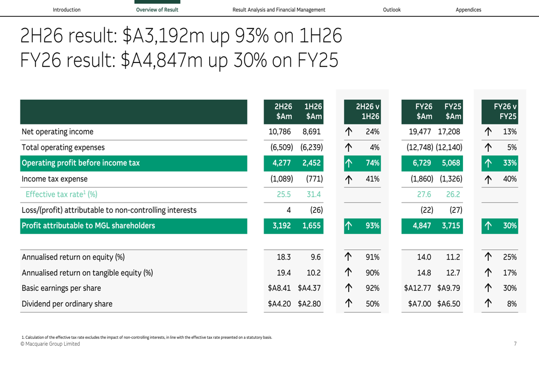Open the Appendices section tab
Viewport: 539px width, 369px height.
click(468, 10)
